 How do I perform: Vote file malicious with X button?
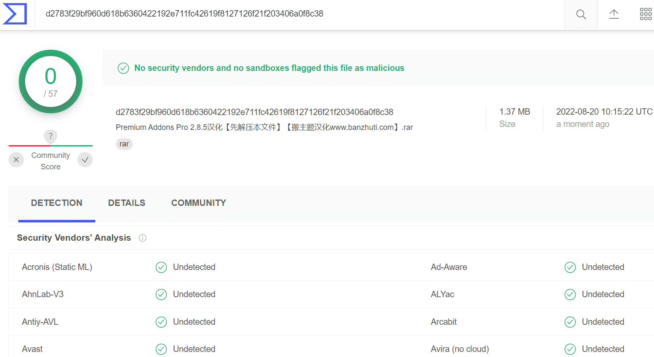point(16,160)
